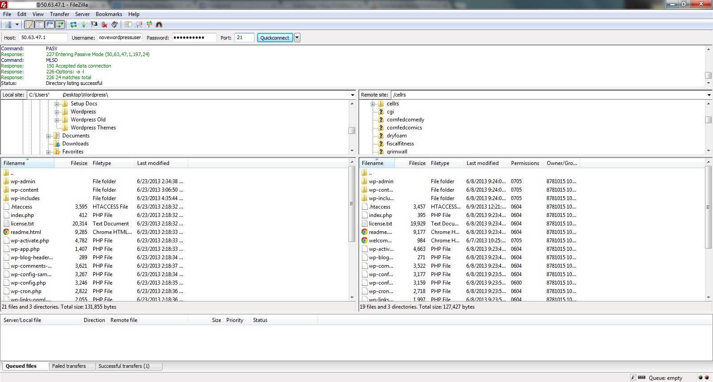Open the Edit menu

22,14
